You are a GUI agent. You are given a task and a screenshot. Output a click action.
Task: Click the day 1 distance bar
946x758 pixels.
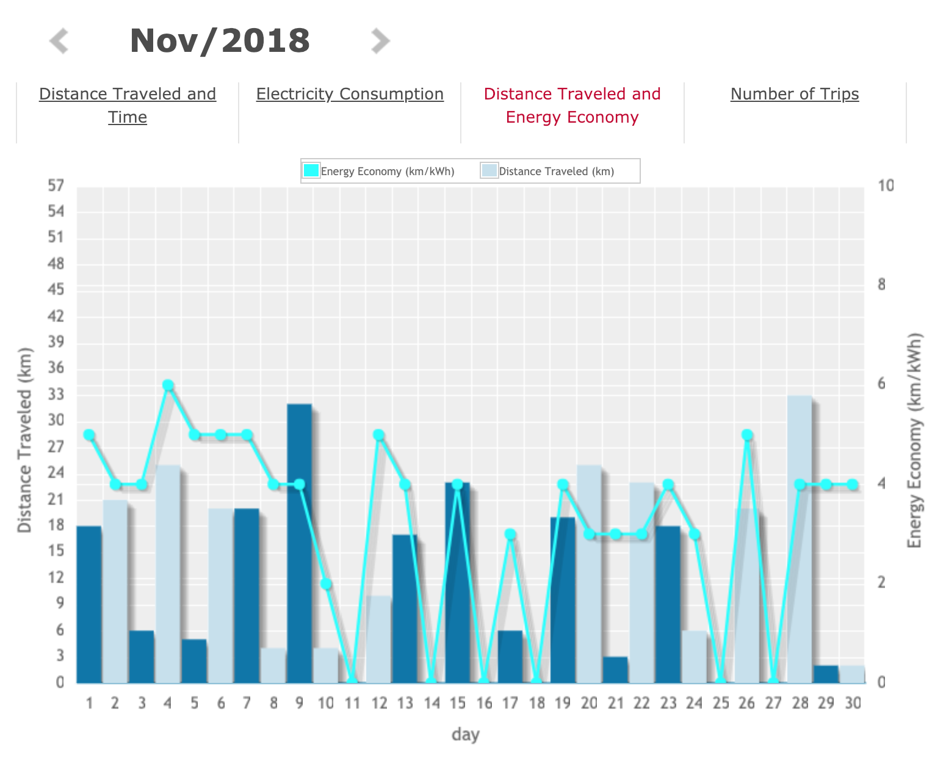tap(89, 604)
